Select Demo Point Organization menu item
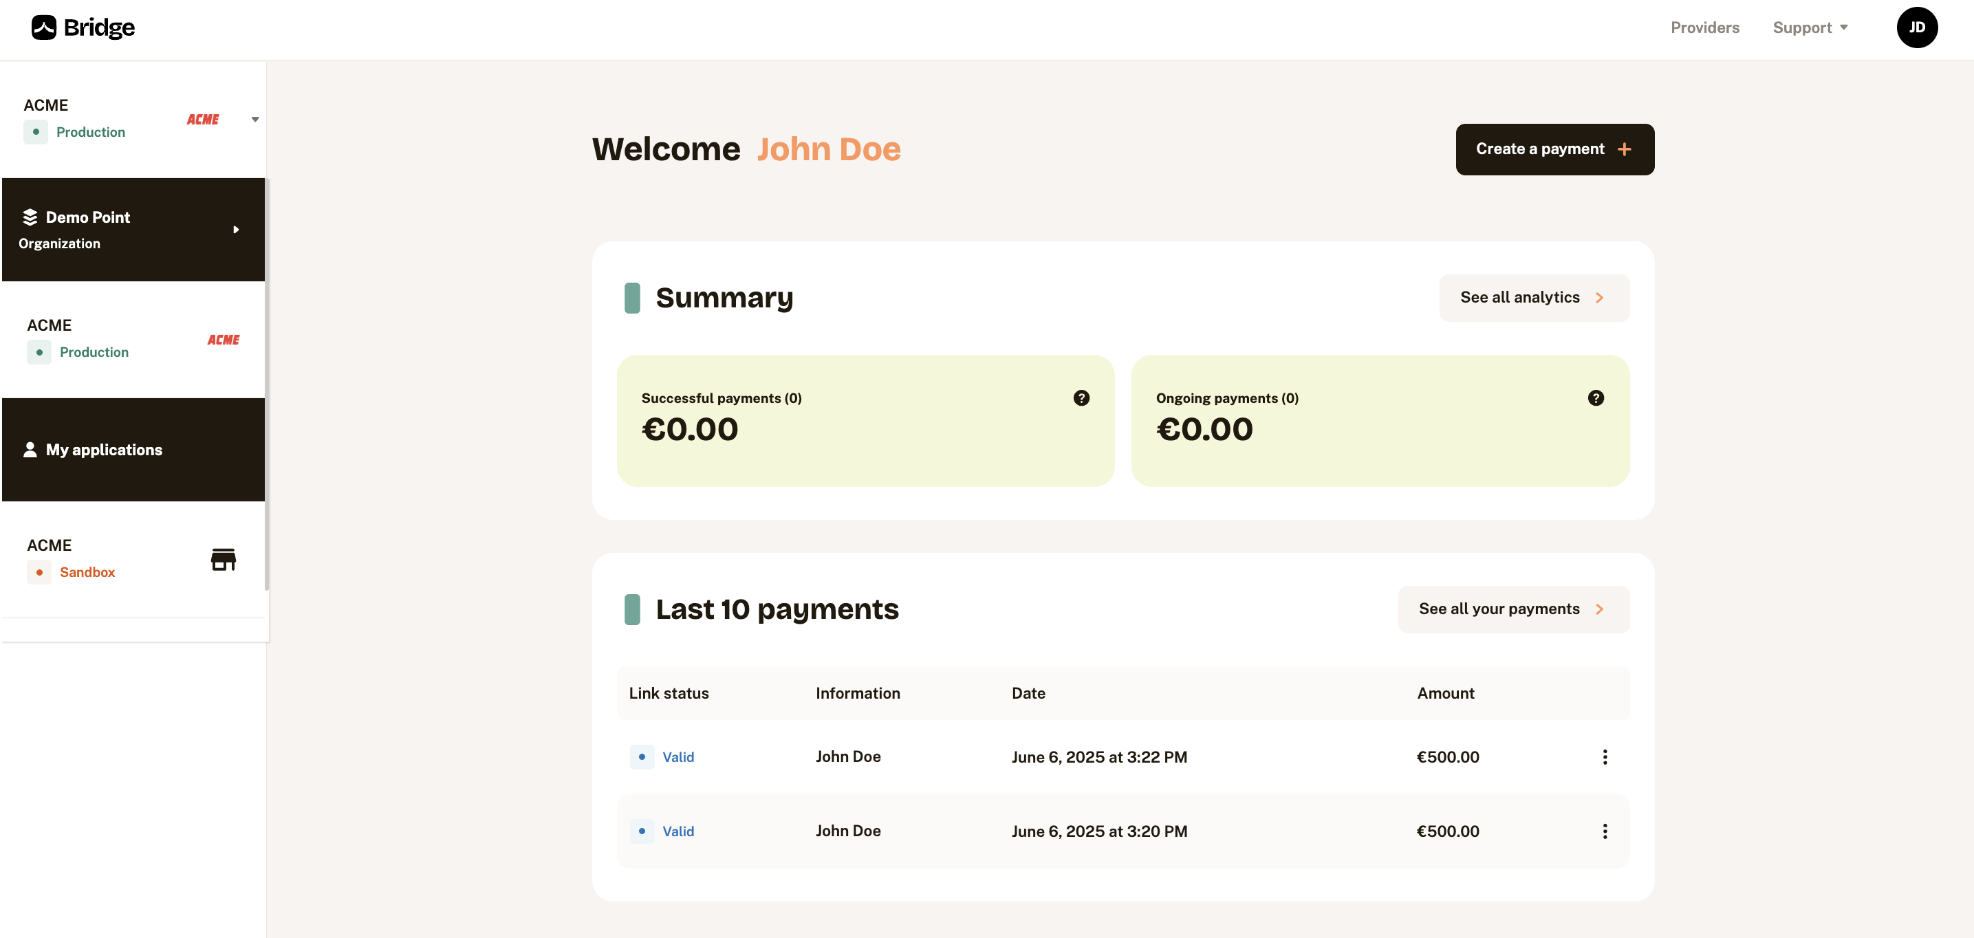Screen dimensions: 1974x938 133,230
